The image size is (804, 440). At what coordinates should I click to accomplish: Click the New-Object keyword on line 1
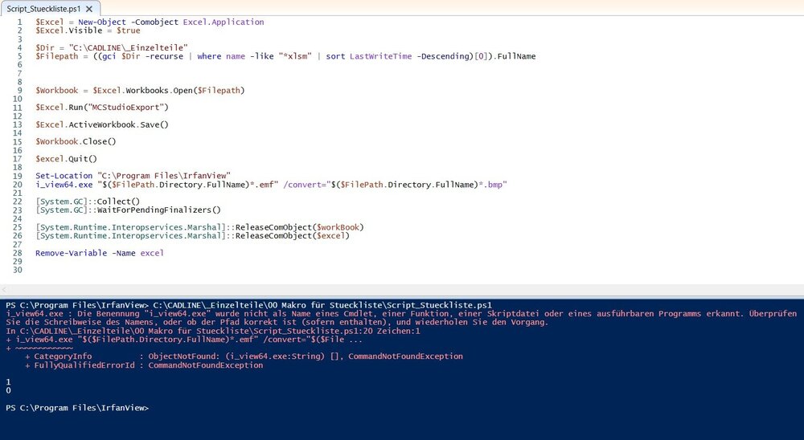[100, 22]
